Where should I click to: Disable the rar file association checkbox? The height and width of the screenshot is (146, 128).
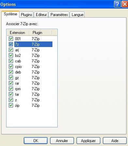[x=11, y=83]
